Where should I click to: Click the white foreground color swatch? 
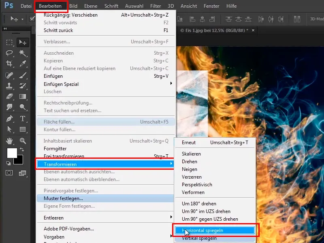click(11, 153)
